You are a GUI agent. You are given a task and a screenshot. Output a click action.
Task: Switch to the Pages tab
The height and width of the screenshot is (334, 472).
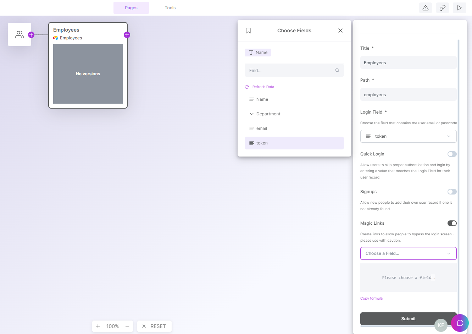[131, 8]
